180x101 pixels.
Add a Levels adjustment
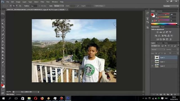pos(161,32)
